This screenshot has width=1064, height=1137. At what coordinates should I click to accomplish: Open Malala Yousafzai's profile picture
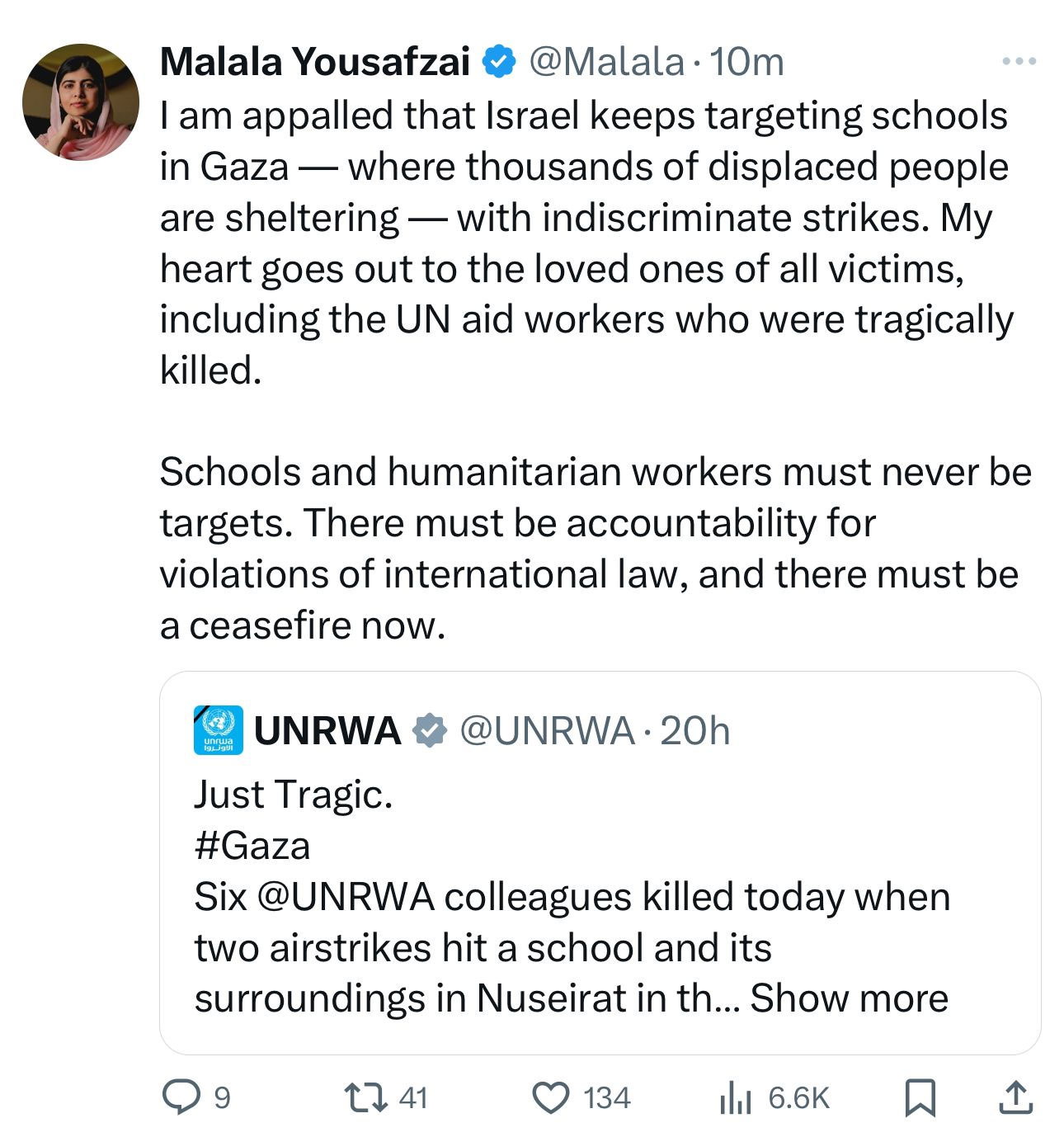[81, 102]
